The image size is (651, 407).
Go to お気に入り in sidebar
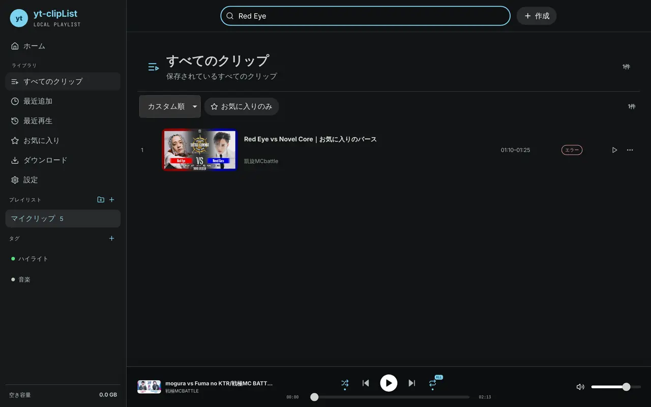[x=63, y=140]
